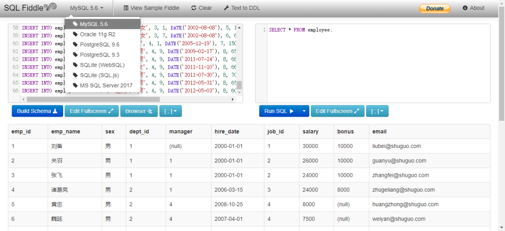
Task: Click the list icon of View Sample Fiddle
Action: (126, 8)
